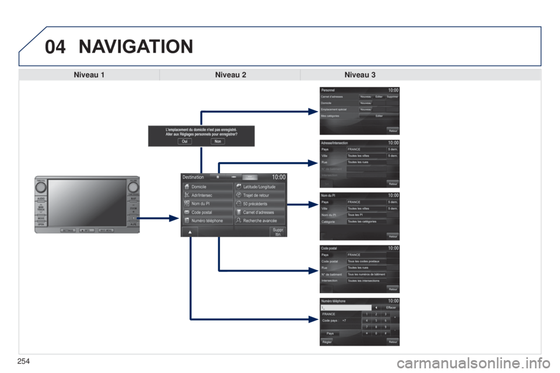
Task: Click Retour on the Personnel screen
Action: click(393, 131)
